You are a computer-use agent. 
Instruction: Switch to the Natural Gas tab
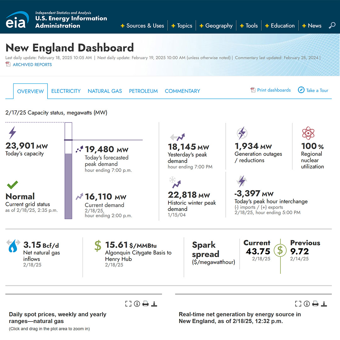tap(105, 91)
